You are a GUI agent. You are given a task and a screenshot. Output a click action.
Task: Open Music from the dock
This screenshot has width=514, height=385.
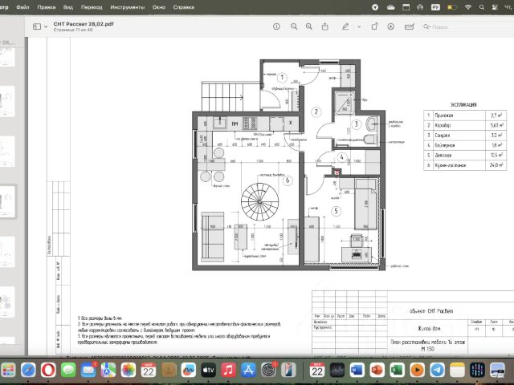[x=228, y=371]
